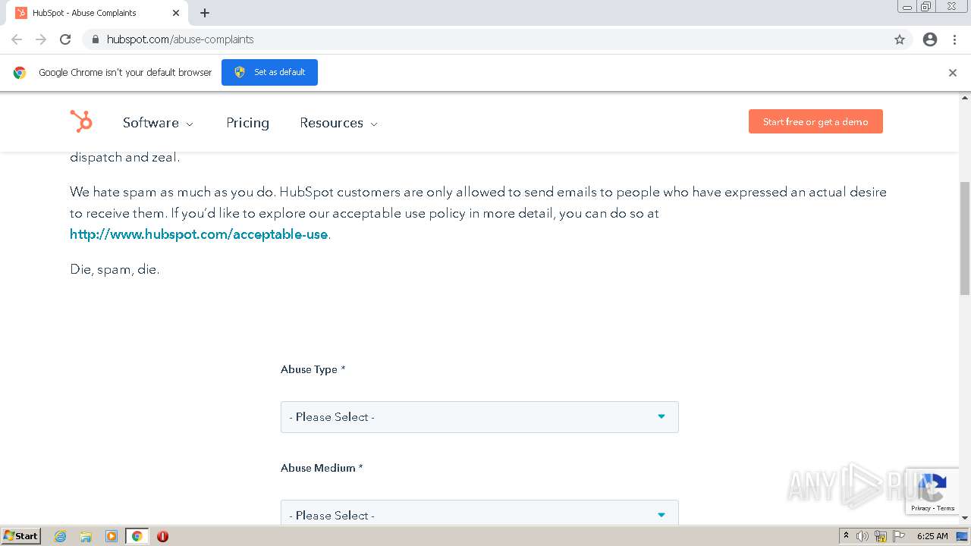
Task: Set Chrome as default browser
Action: point(269,72)
